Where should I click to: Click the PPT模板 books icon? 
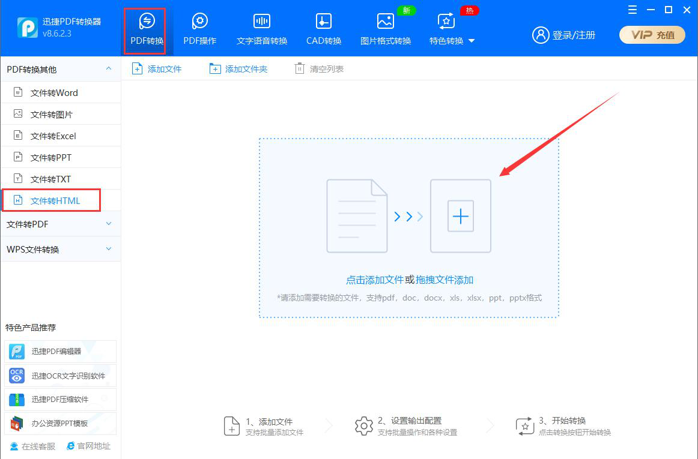click(17, 424)
